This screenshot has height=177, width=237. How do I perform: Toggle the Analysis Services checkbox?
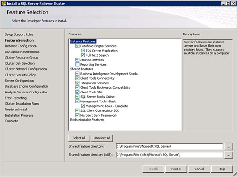(x=77, y=59)
